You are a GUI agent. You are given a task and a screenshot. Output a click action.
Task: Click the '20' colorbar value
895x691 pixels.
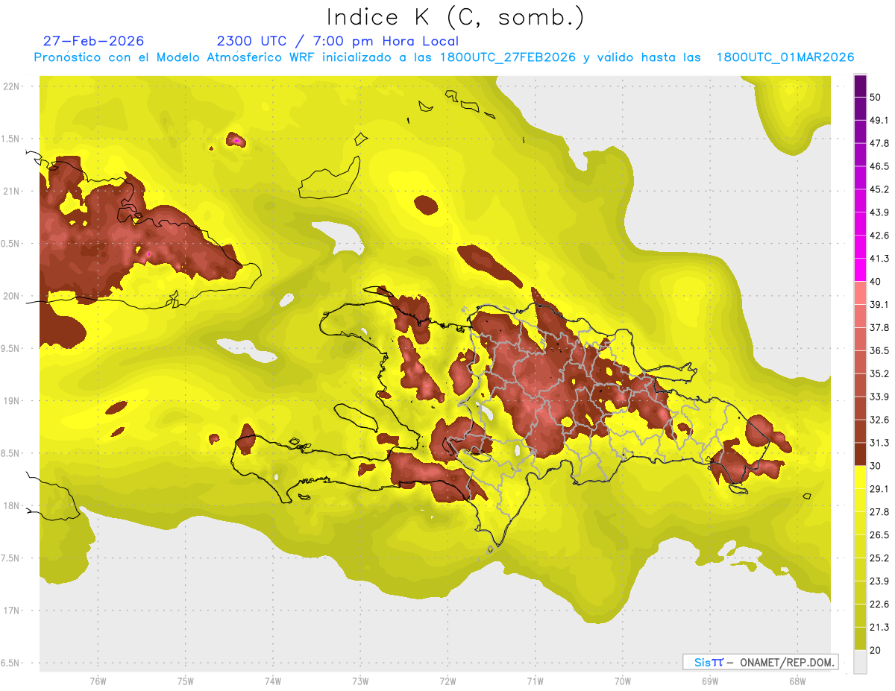point(876,650)
